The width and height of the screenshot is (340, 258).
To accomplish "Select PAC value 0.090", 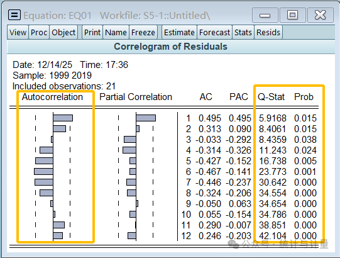I will click(x=240, y=129).
